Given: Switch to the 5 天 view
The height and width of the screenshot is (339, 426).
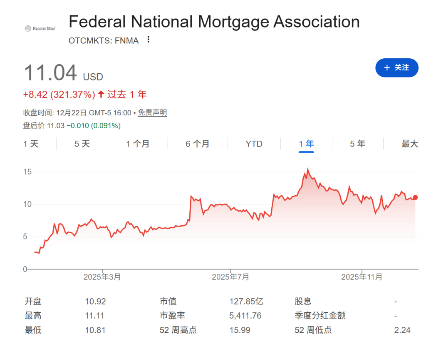Looking at the screenshot, I should tap(82, 144).
